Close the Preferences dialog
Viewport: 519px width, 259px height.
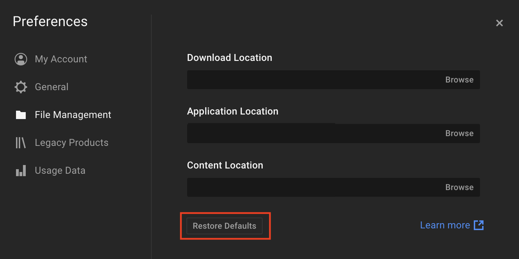[500, 23]
